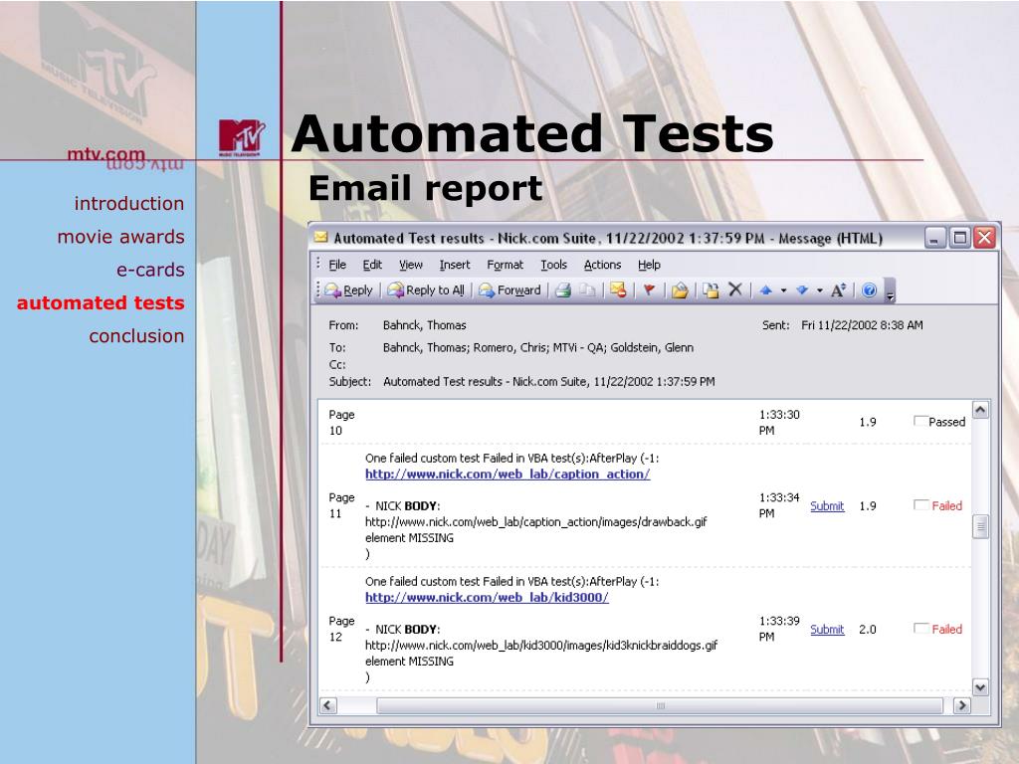Click the open envelope icon in the toolbar
The image size is (1019, 764).
tap(680, 290)
